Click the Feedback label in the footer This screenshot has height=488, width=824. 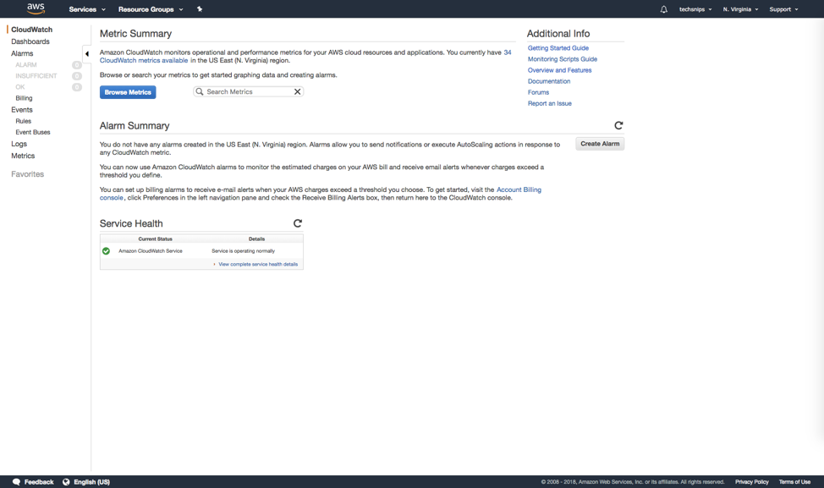click(39, 482)
